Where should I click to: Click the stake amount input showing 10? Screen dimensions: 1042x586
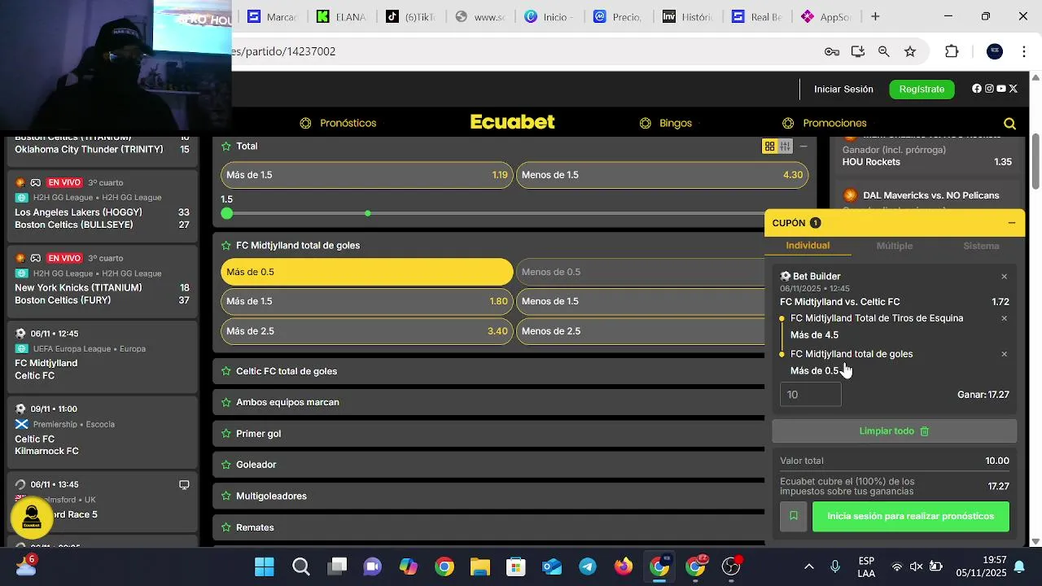[x=811, y=395]
